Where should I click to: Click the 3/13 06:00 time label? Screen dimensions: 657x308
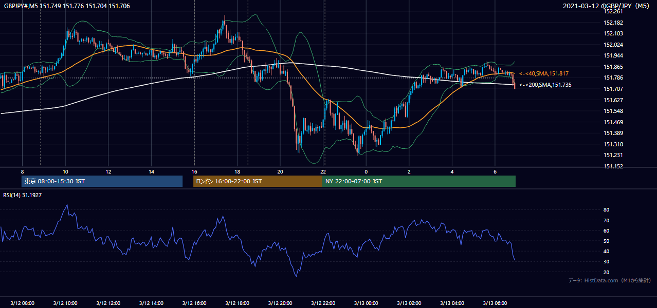(495, 303)
